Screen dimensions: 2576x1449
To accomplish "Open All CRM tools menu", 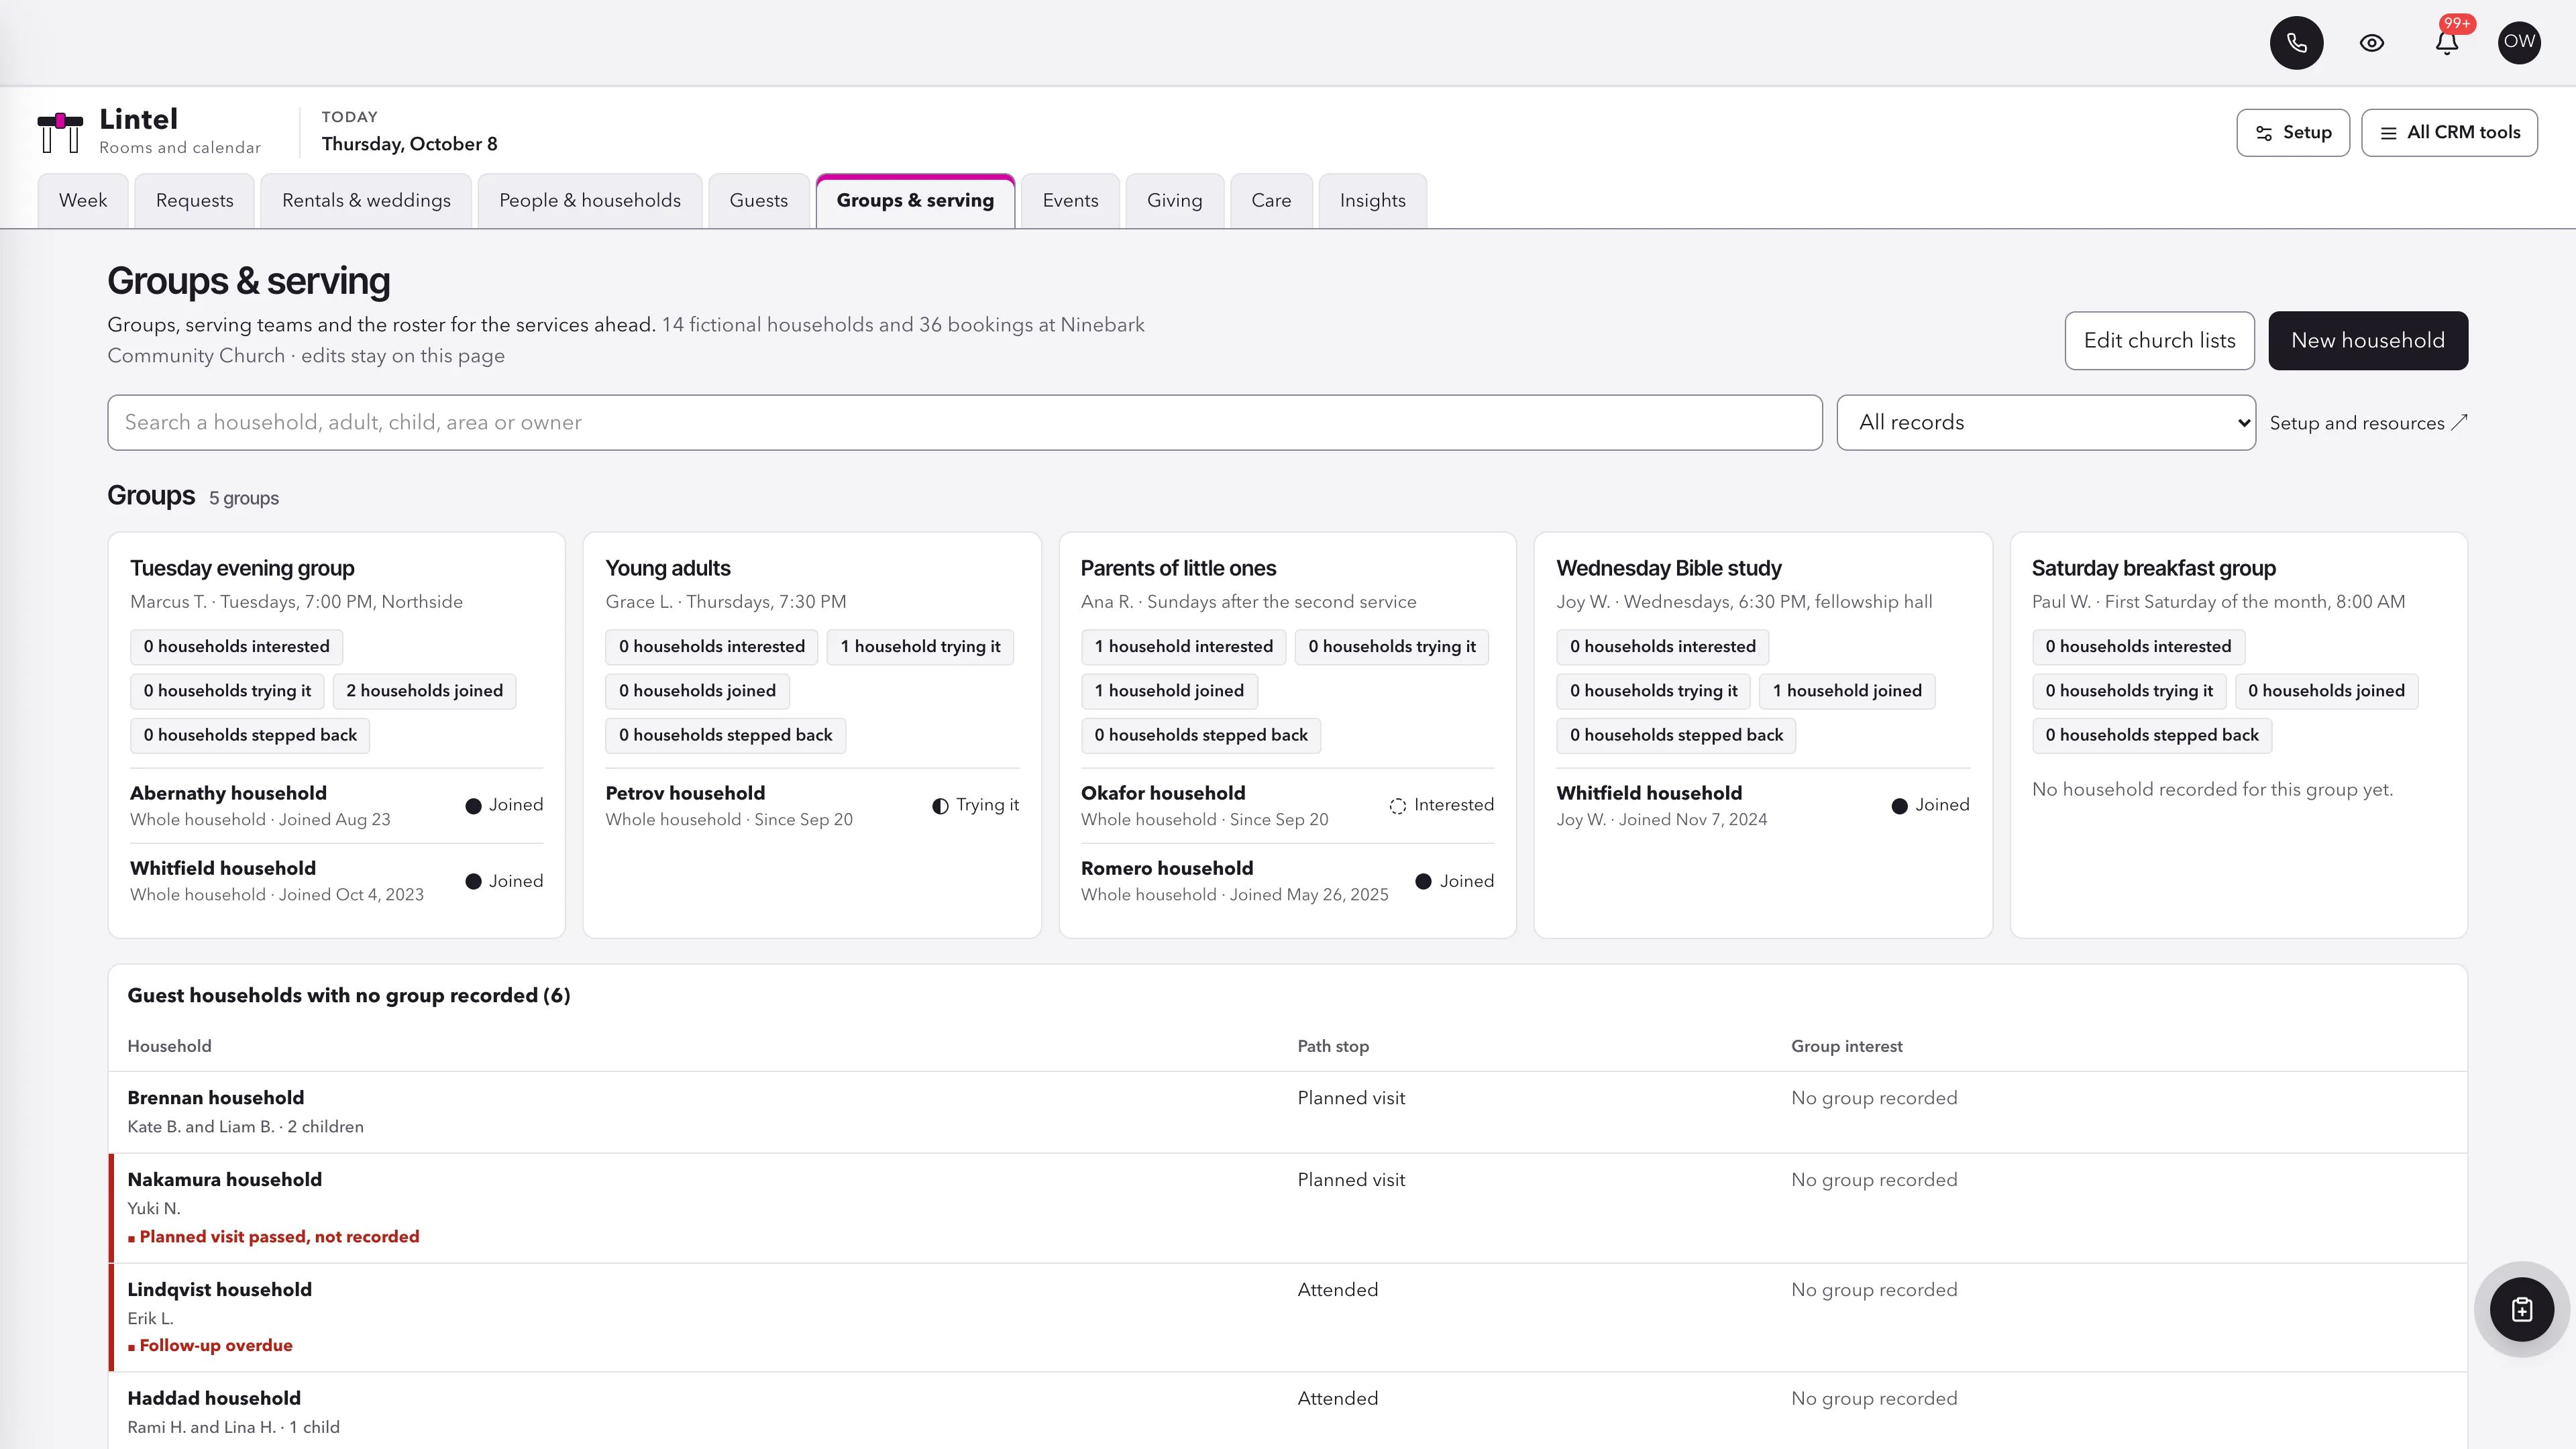I will click(x=2449, y=133).
